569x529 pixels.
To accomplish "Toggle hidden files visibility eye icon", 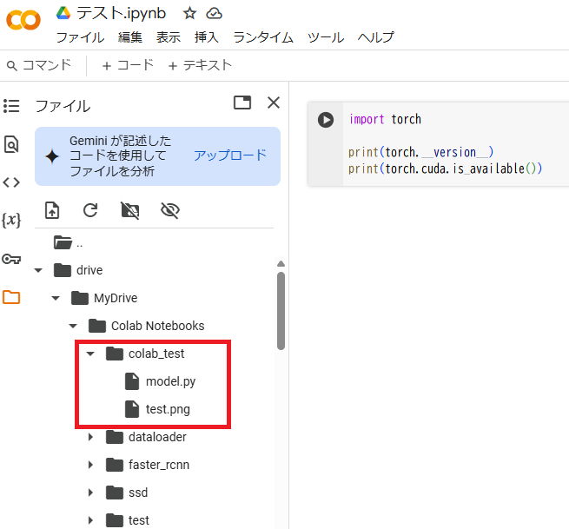I will pyautogui.click(x=170, y=210).
